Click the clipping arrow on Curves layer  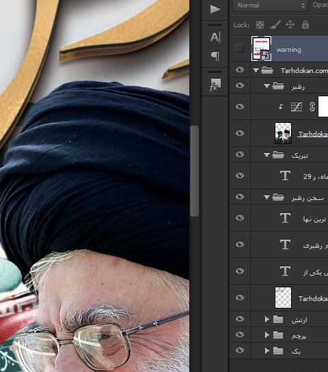click(x=281, y=106)
